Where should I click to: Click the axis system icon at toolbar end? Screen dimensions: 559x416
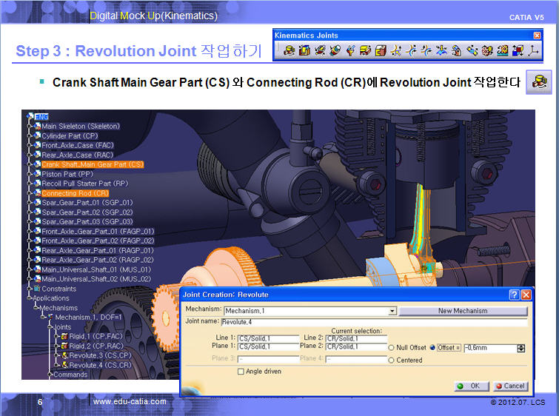534,51
